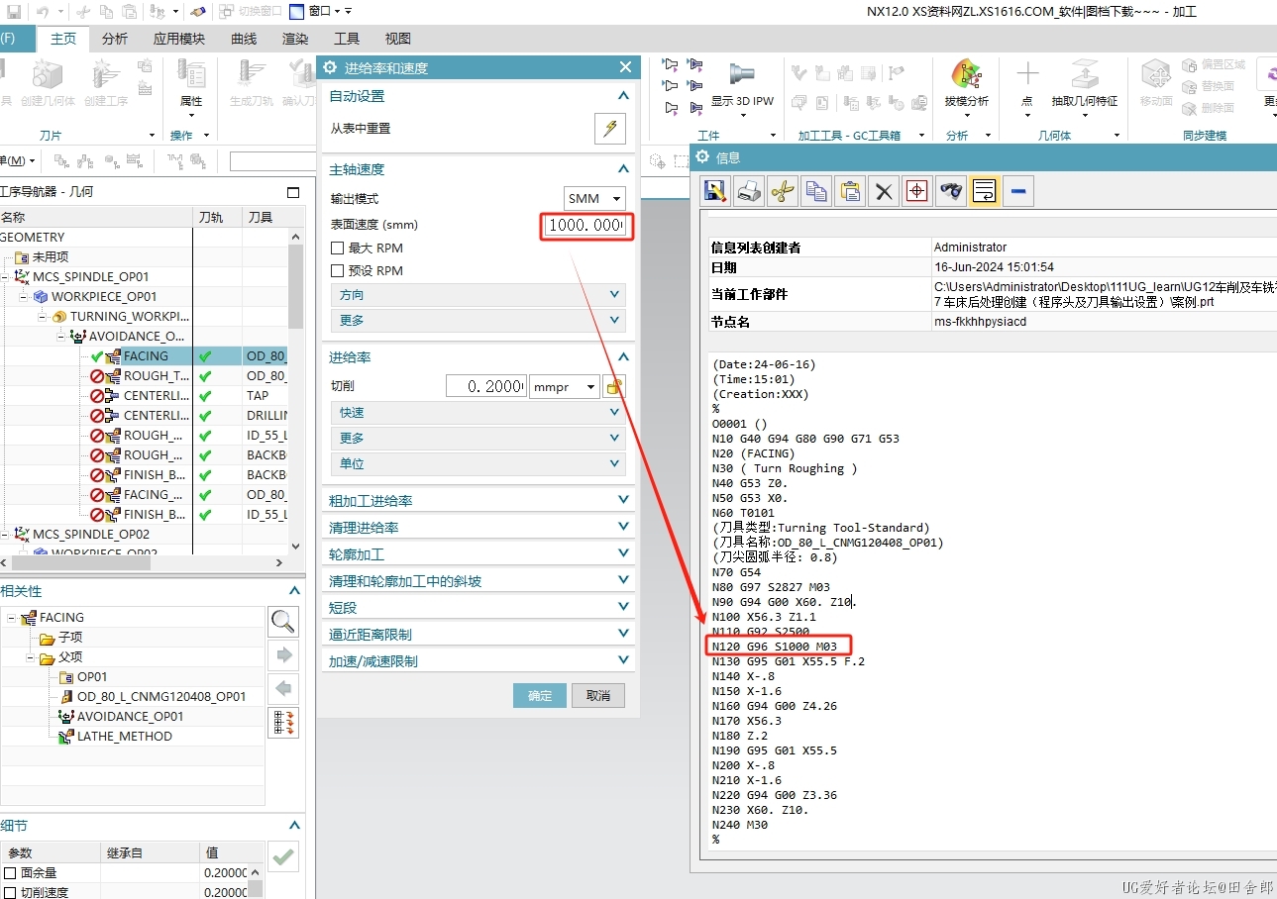Click the 显示 3D IPW icon
This screenshot has width=1277, height=899.
(741, 75)
